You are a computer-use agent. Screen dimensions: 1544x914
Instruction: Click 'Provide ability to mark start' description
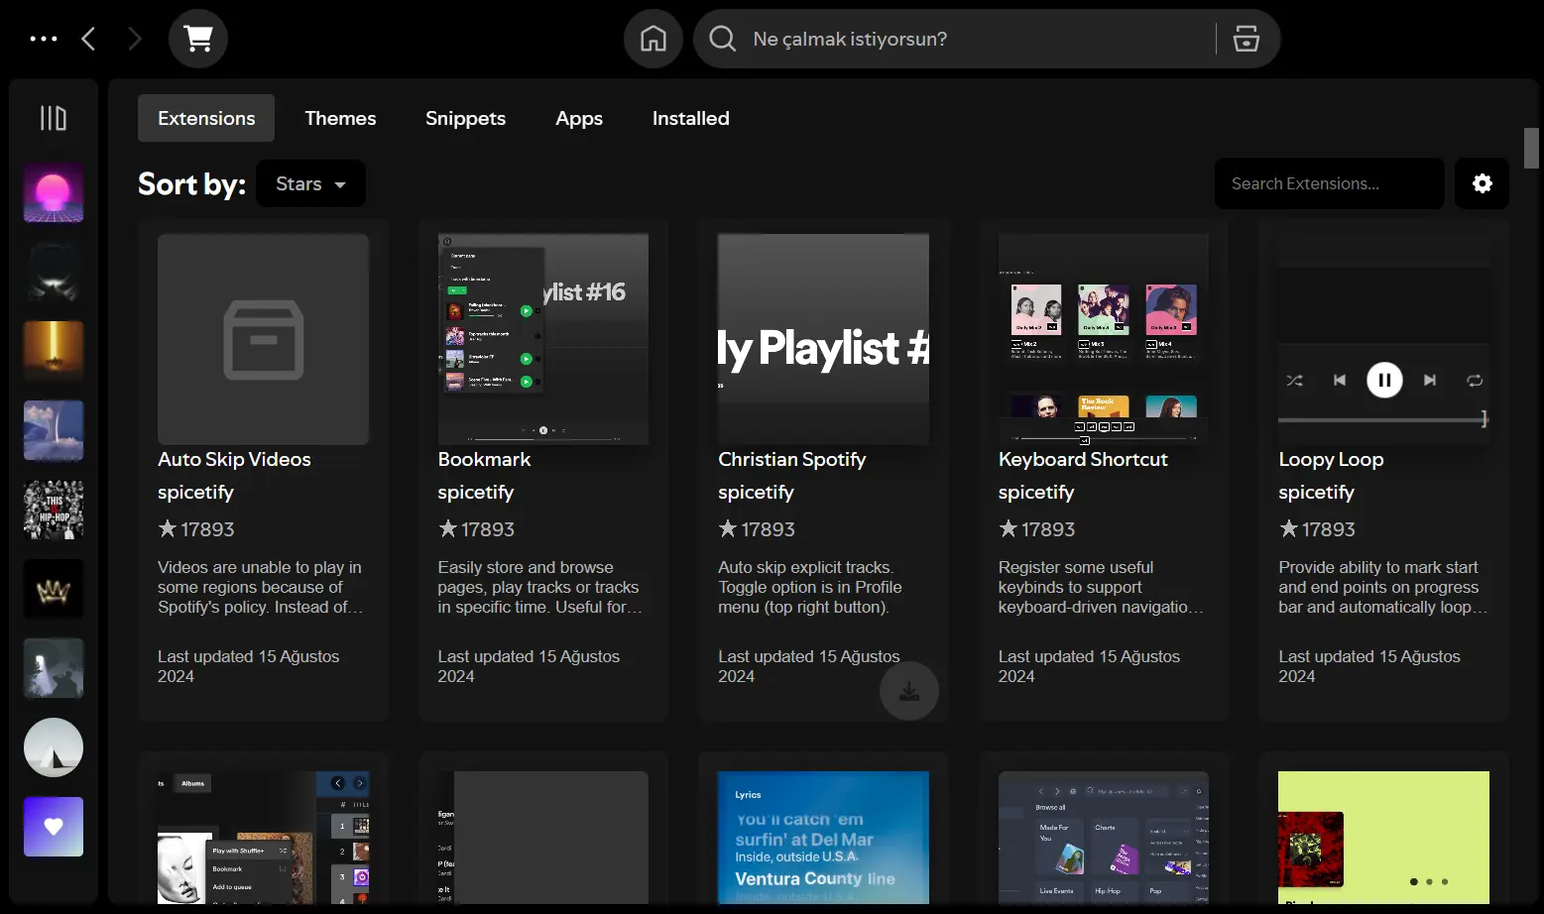click(x=1383, y=588)
